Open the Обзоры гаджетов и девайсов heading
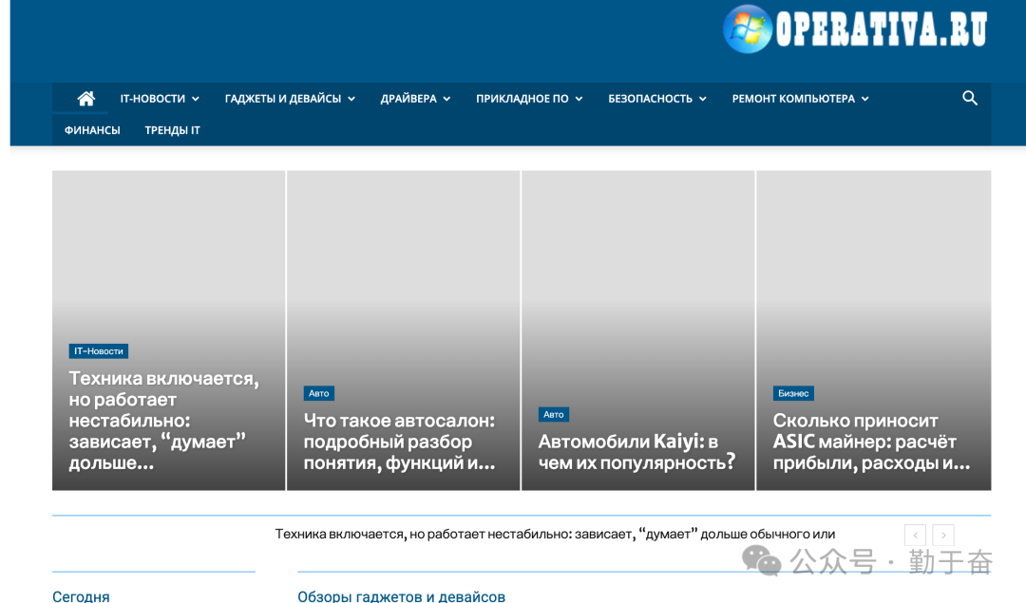This screenshot has height=603, width=1026. pos(401,596)
